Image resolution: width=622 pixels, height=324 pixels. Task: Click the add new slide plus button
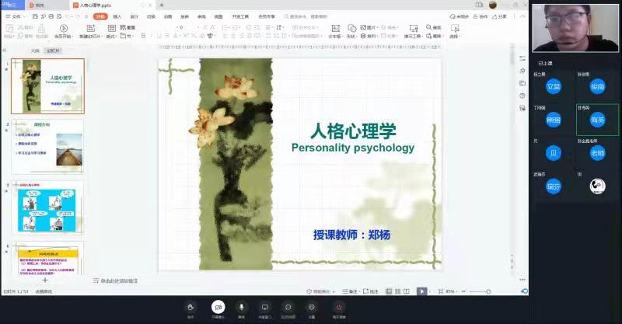pyautogui.click(x=44, y=280)
